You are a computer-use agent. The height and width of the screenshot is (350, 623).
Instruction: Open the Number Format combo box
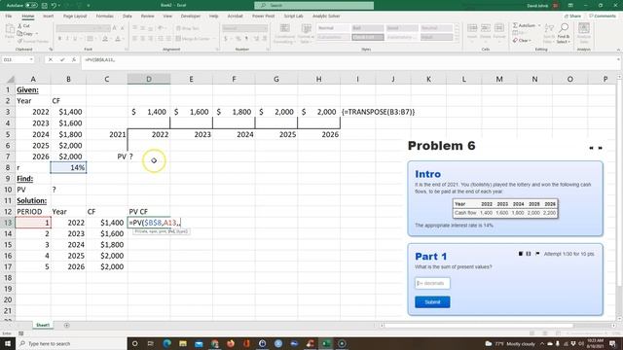tap(244, 28)
